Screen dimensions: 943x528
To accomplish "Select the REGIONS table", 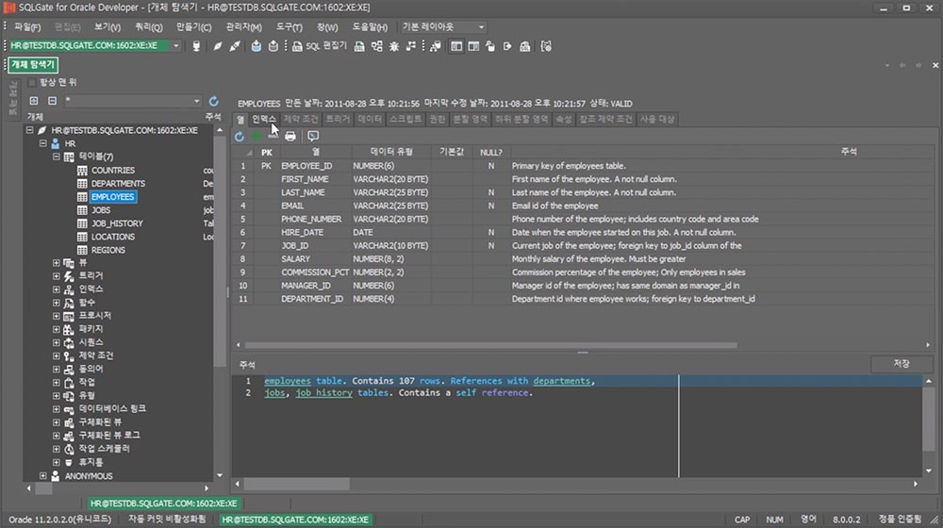I will (108, 250).
